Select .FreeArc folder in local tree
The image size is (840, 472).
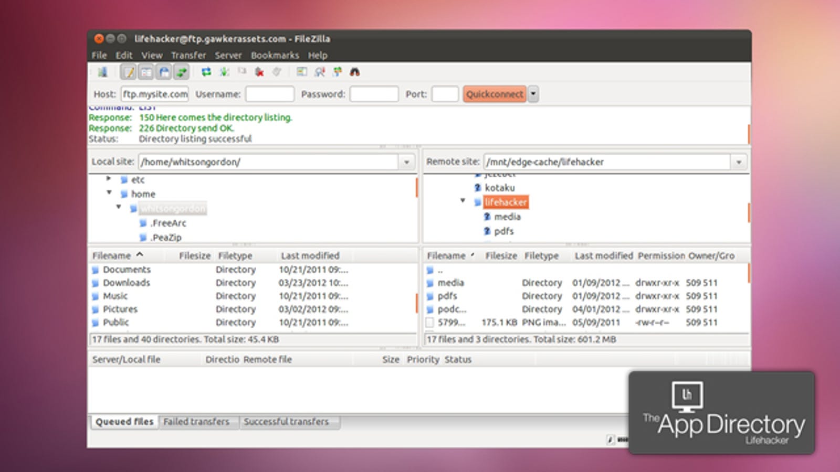(x=168, y=223)
